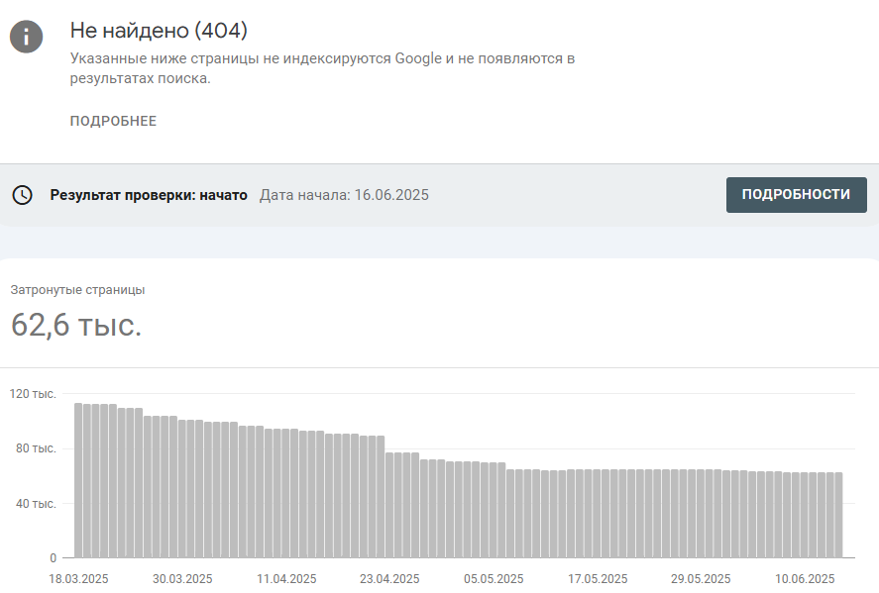Click the Дата начала: 16.06.2025 text
The height and width of the screenshot is (593, 879).
tap(344, 195)
